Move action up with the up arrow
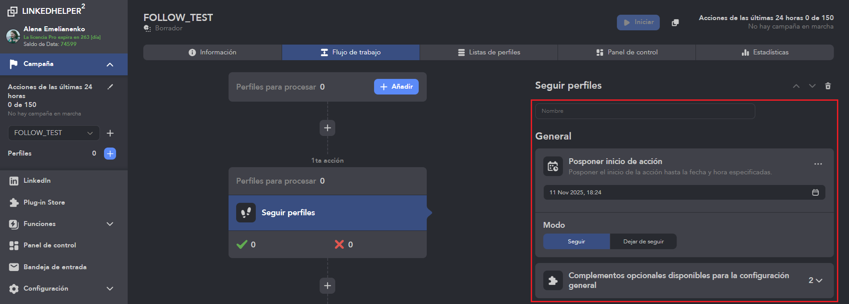 pos(796,86)
